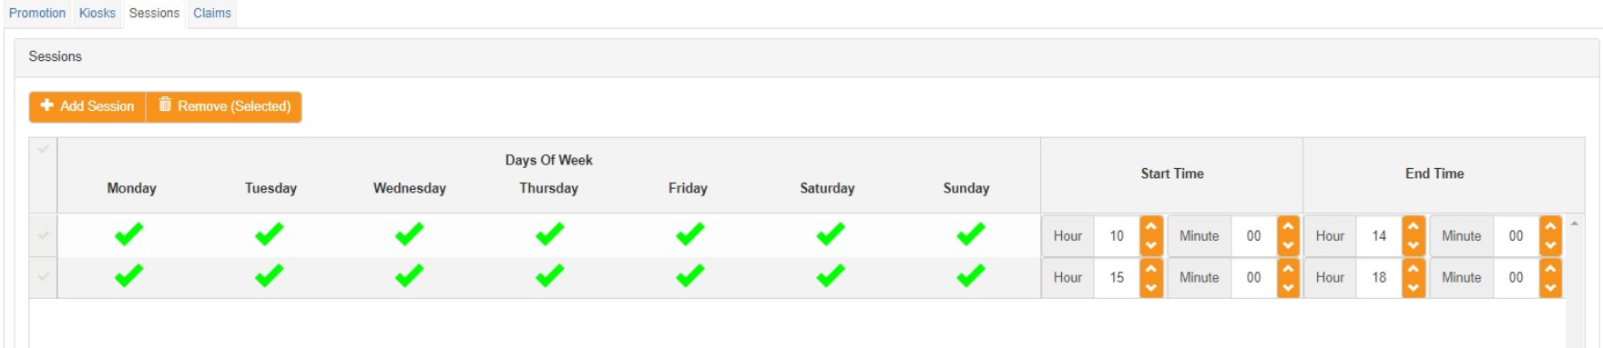This screenshot has width=1603, height=348.
Task: Open the Kiosks tab
Action: (x=97, y=13)
